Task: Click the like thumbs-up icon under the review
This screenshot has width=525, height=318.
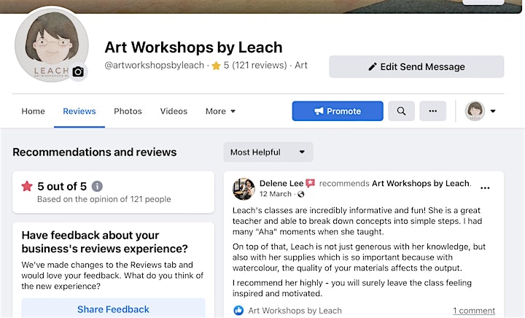Action: pos(238,310)
